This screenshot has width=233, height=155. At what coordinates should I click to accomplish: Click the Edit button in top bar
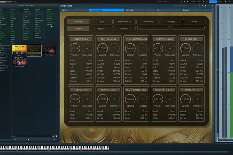(x=199, y=2)
